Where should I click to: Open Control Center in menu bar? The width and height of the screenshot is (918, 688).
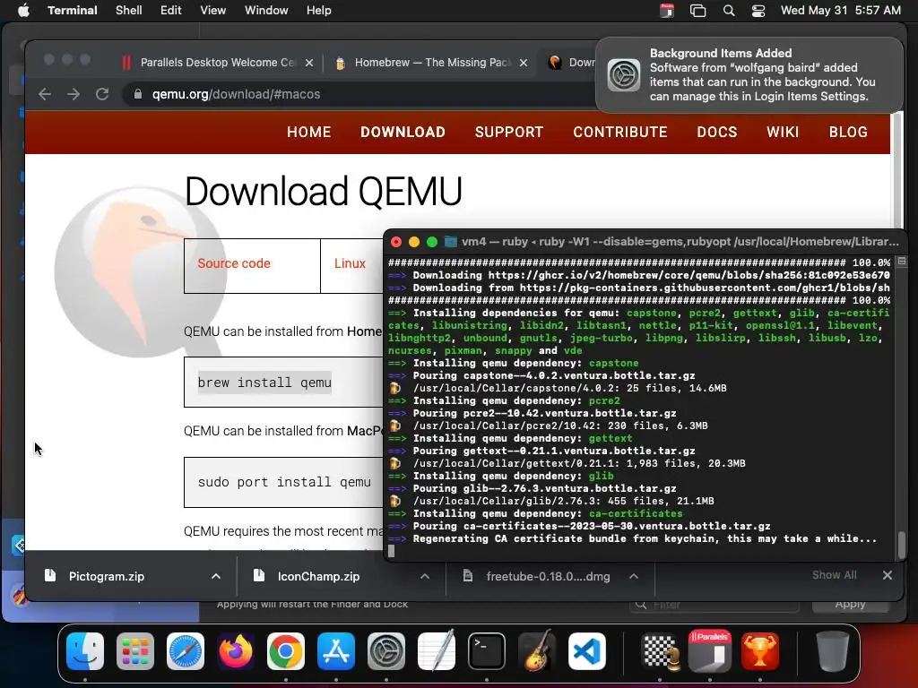(758, 11)
